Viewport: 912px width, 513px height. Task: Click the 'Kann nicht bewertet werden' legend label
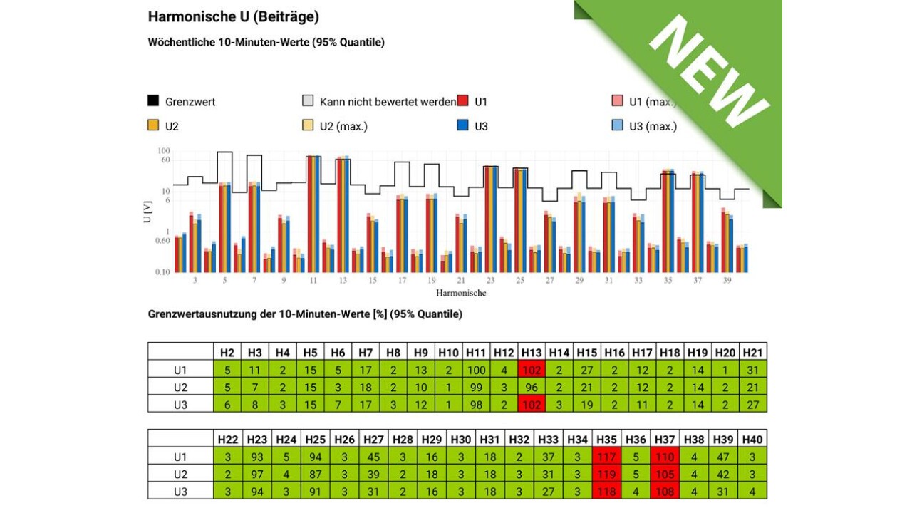(388, 102)
